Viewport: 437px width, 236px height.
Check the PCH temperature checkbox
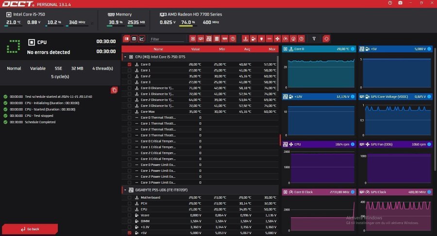[x=129, y=204]
